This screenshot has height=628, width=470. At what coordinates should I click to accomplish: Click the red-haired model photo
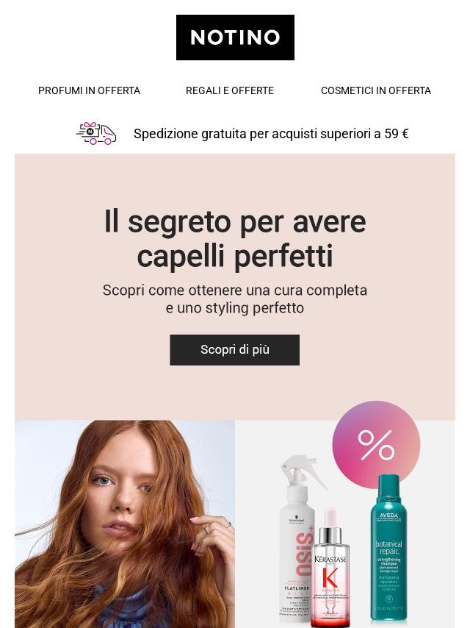[125, 524]
